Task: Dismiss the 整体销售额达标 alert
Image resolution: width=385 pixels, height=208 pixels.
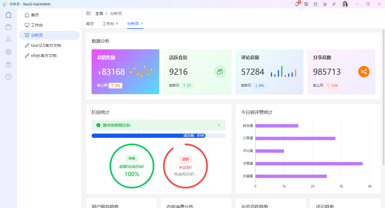Action: click(219, 125)
